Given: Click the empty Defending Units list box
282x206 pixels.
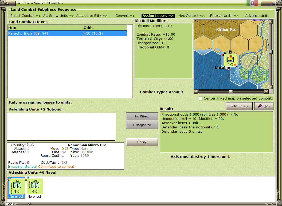Looking at the screenshot, I should (x=61, y=127).
